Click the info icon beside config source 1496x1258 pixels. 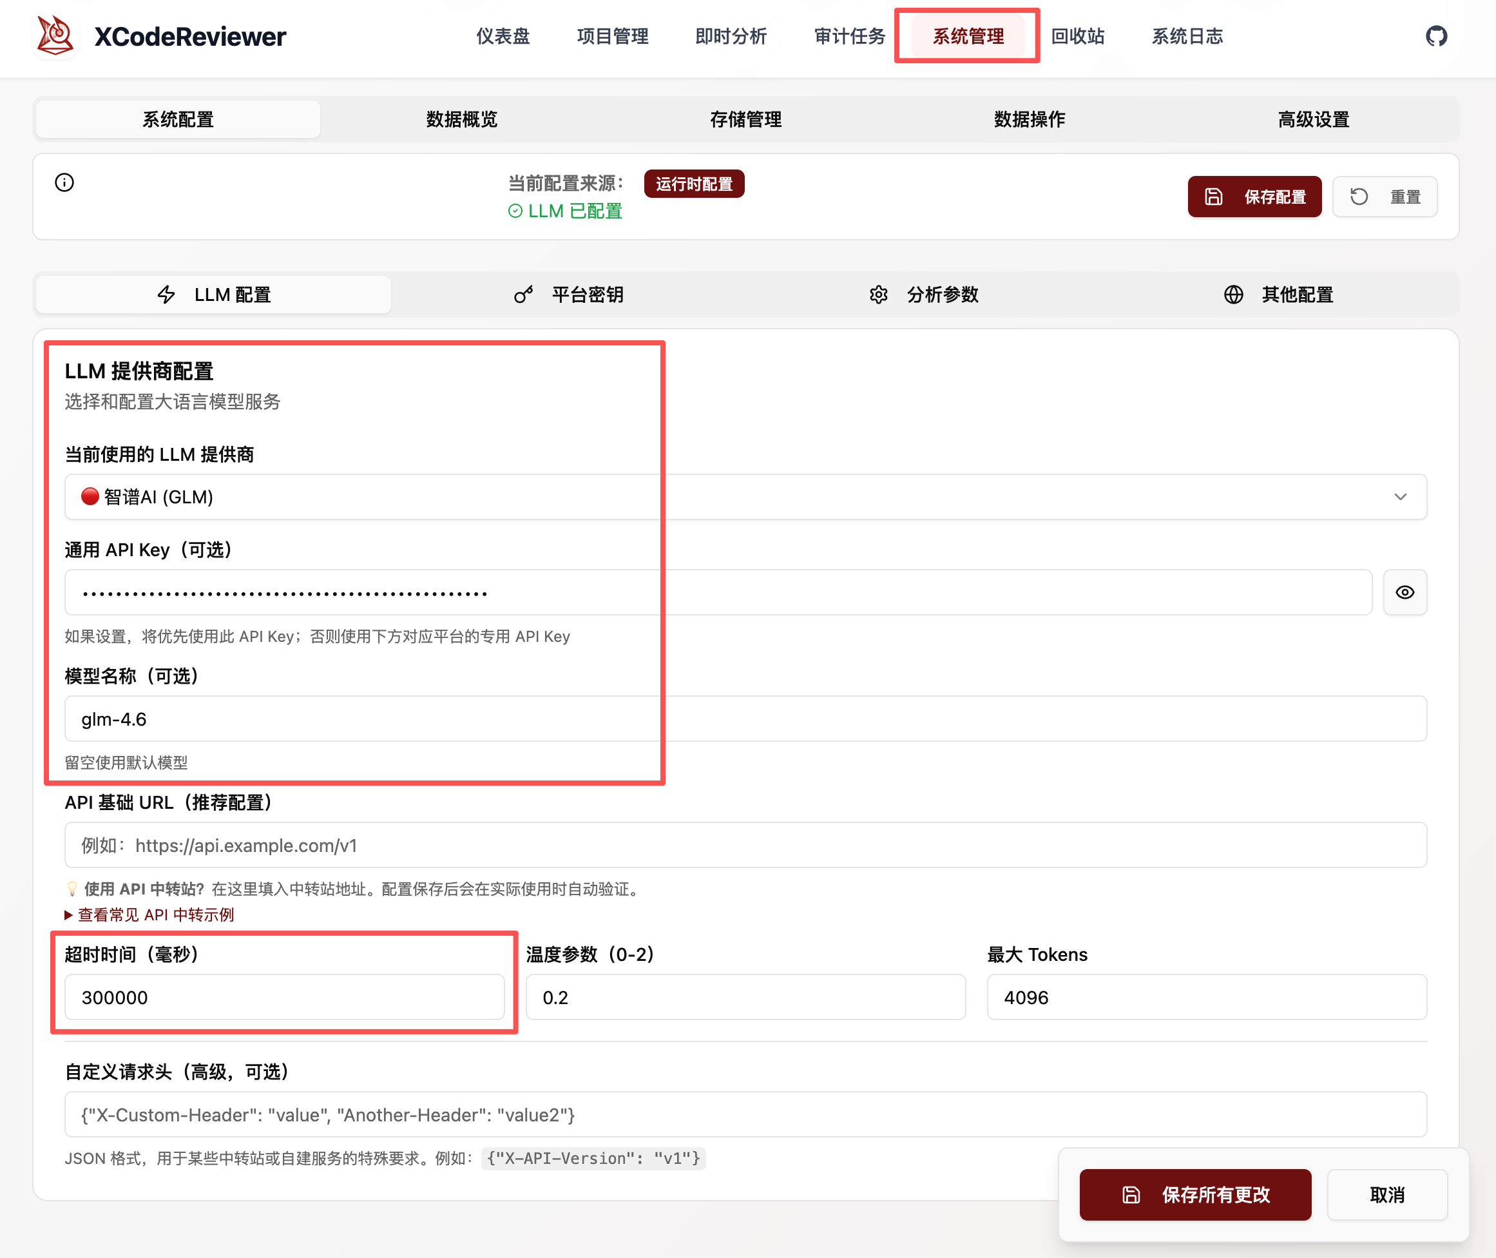pos(64,182)
